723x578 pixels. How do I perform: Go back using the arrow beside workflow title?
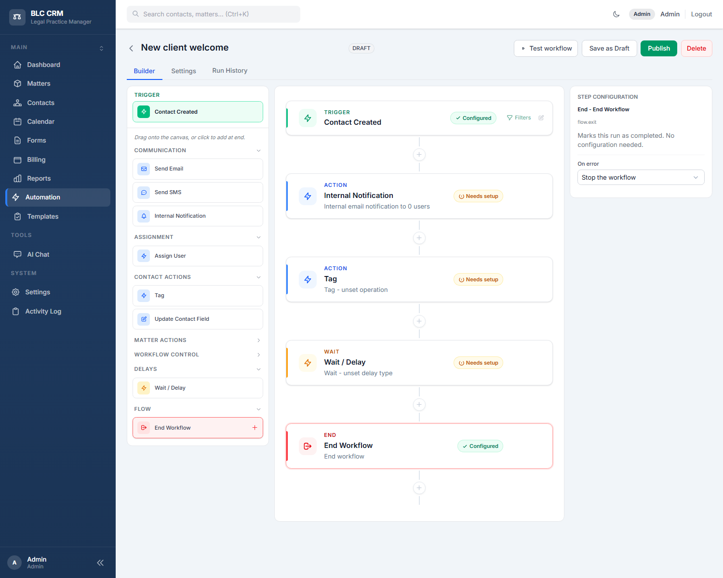point(131,48)
